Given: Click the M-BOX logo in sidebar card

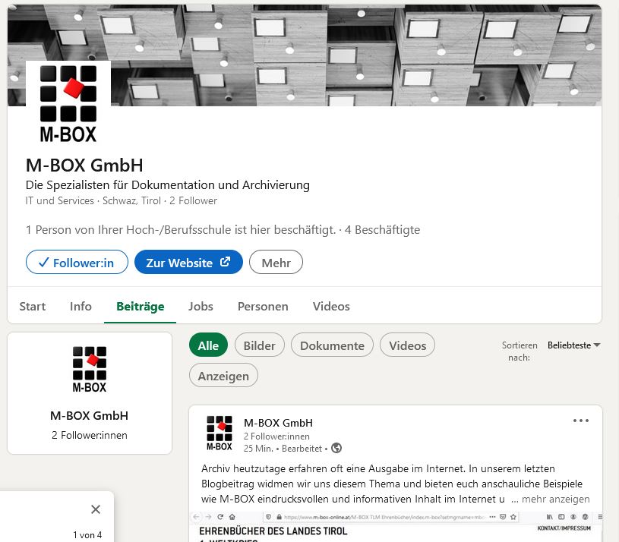Looking at the screenshot, I should coord(90,369).
